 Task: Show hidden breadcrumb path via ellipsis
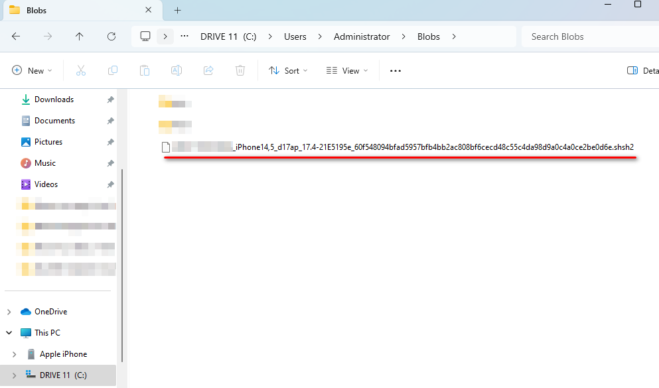[184, 36]
